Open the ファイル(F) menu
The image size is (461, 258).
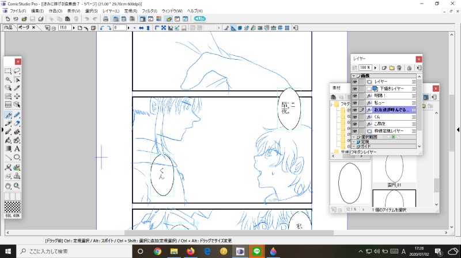pyautogui.click(x=18, y=11)
